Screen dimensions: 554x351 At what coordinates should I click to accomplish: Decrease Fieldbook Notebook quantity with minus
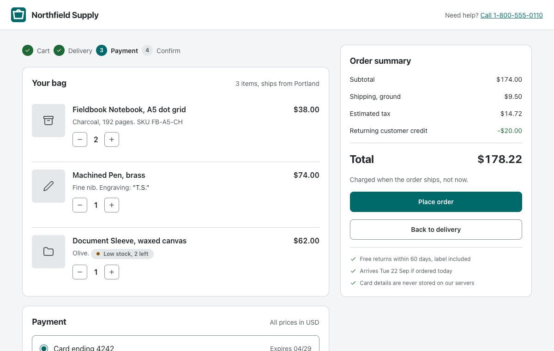[x=80, y=139]
